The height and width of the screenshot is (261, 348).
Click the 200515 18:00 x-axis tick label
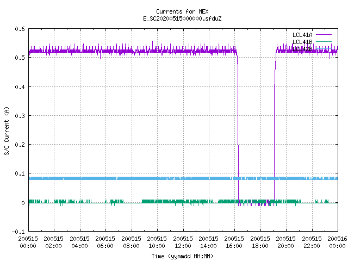(260, 243)
